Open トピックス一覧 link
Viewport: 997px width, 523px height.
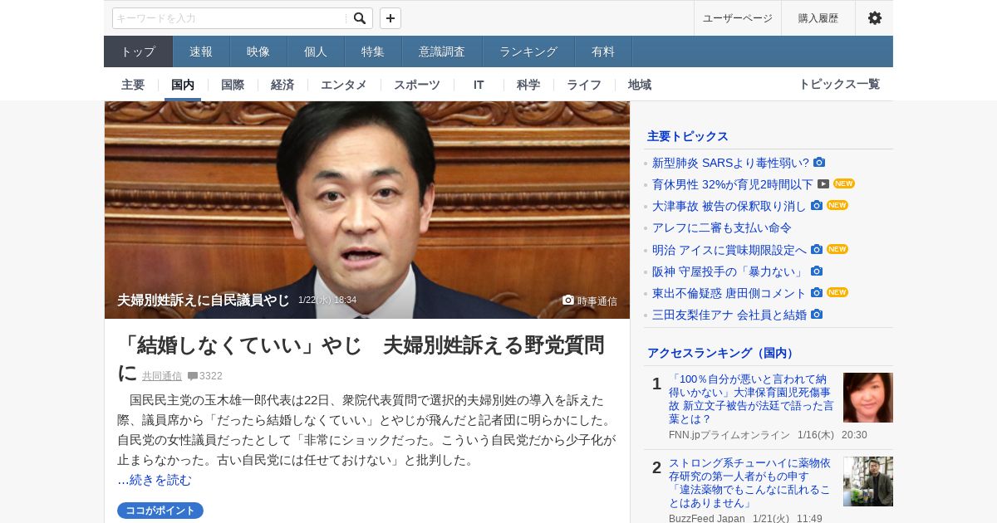(839, 85)
